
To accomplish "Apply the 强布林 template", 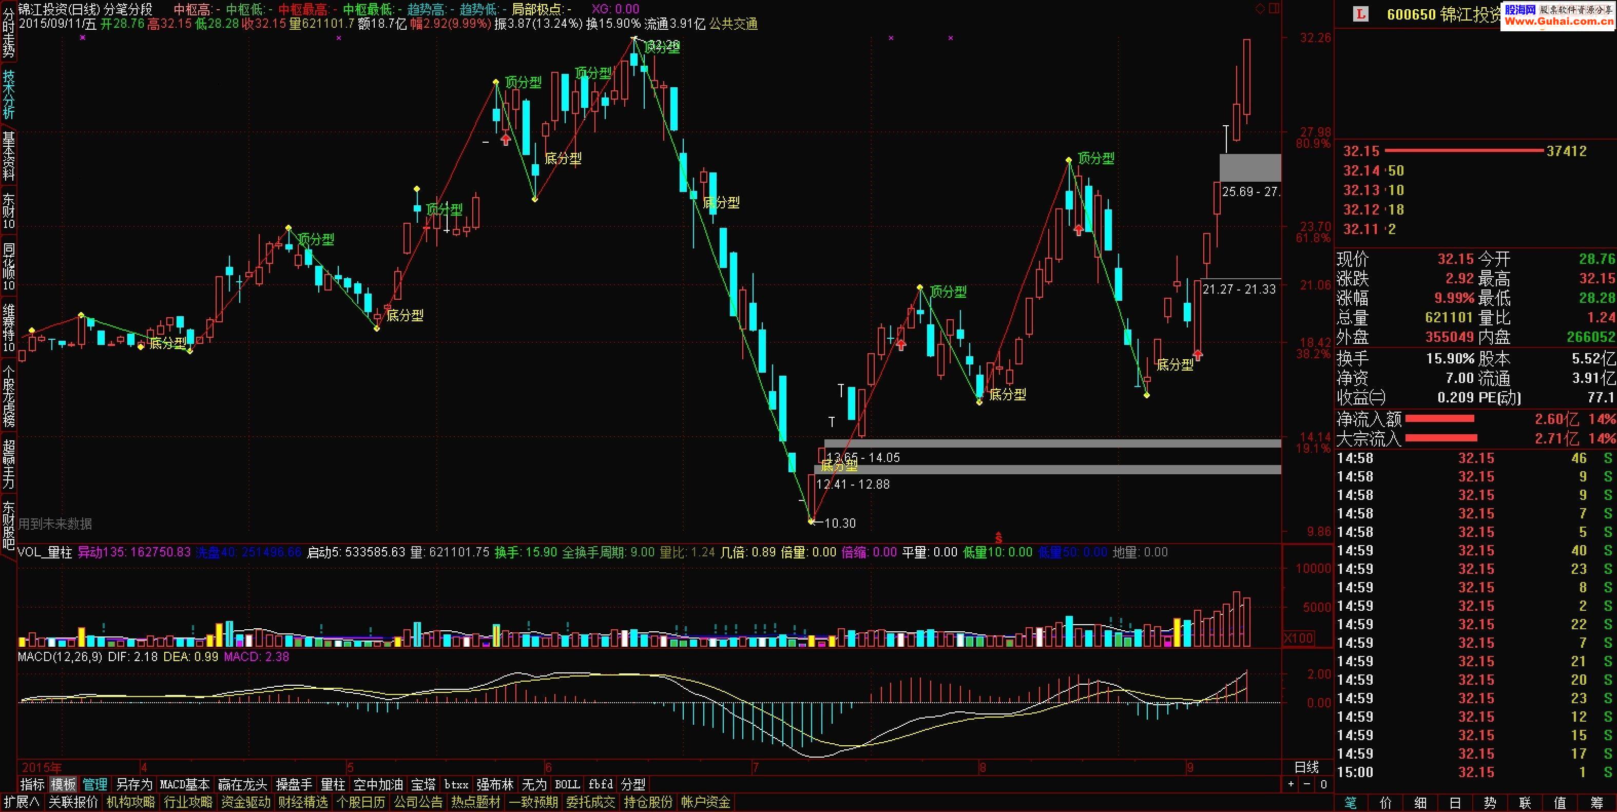I will pyautogui.click(x=495, y=784).
